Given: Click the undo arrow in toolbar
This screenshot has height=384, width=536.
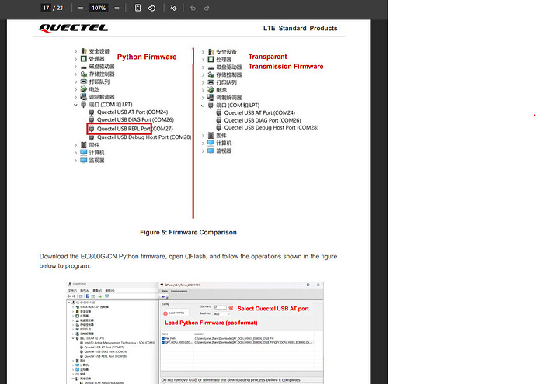Looking at the screenshot, I should (x=193, y=8).
